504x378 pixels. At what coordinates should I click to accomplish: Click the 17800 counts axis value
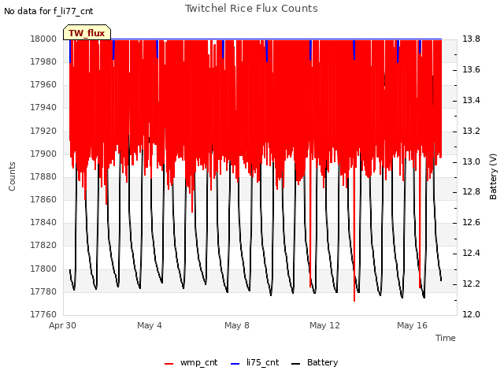pos(43,269)
